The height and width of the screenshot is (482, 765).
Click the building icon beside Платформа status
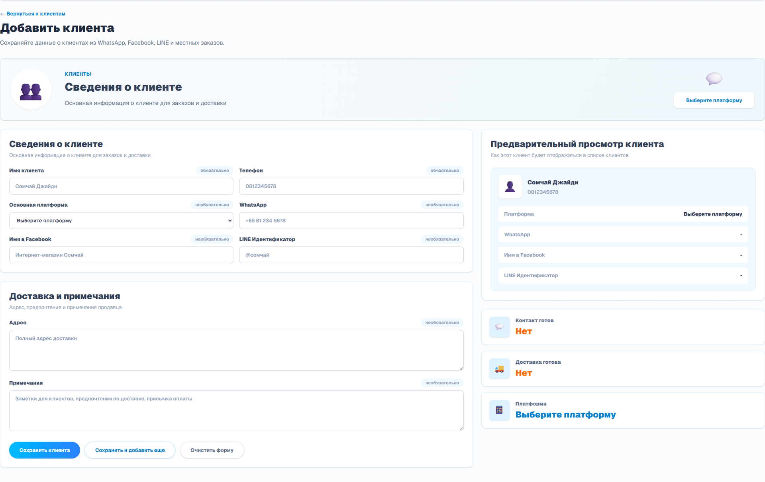pos(499,410)
